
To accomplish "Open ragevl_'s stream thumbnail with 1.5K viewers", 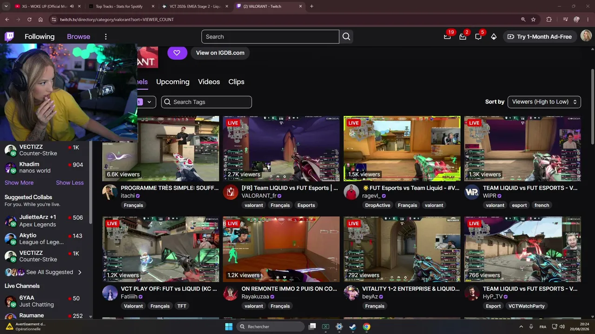I will tap(402, 148).
